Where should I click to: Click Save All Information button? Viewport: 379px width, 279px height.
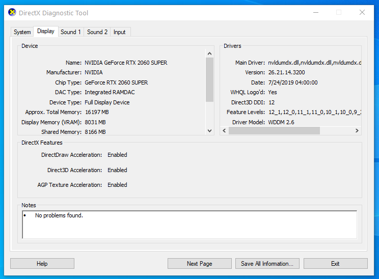click(x=267, y=264)
